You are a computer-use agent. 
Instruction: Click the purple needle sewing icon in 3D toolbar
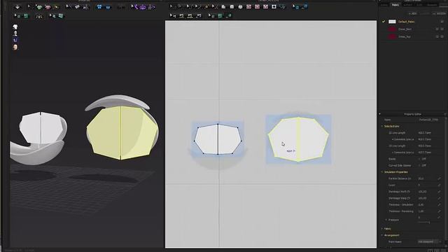(x=134, y=6)
